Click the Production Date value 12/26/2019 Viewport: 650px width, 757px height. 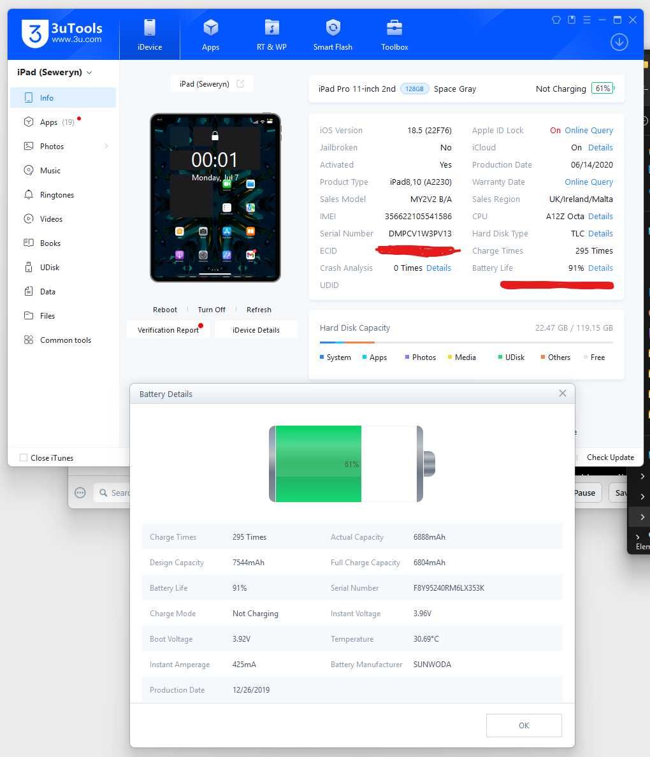pos(250,690)
